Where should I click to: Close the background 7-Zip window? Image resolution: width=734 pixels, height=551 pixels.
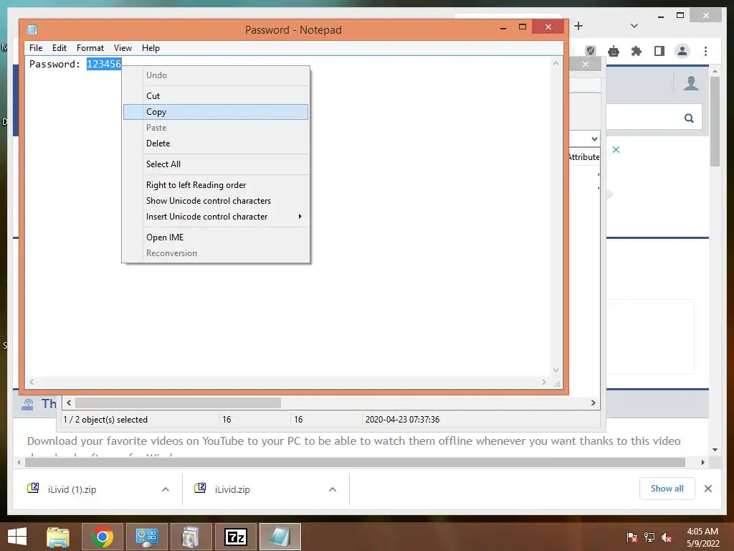pos(585,64)
